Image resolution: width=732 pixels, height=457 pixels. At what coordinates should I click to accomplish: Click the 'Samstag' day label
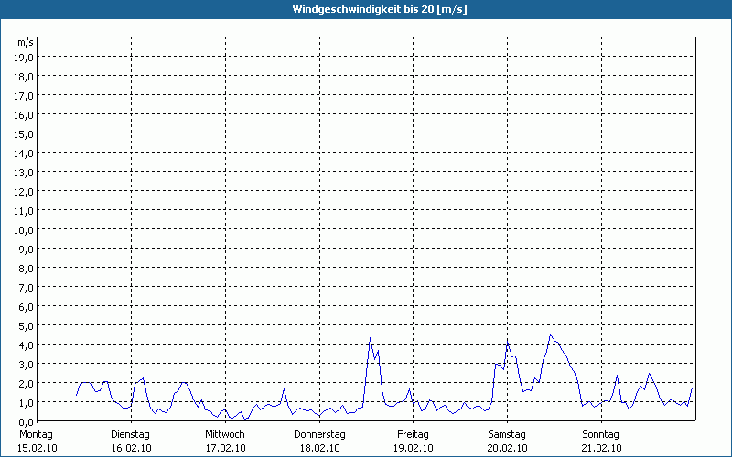pyautogui.click(x=507, y=435)
